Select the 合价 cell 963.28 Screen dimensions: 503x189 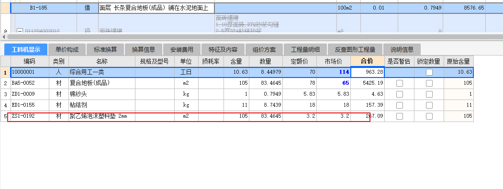click(x=368, y=72)
